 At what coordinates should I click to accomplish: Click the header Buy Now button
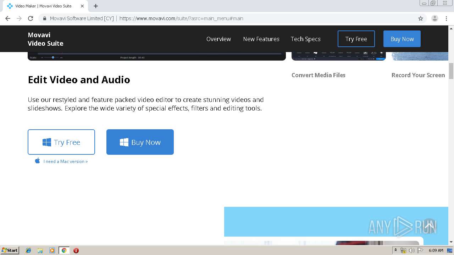tap(402, 39)
